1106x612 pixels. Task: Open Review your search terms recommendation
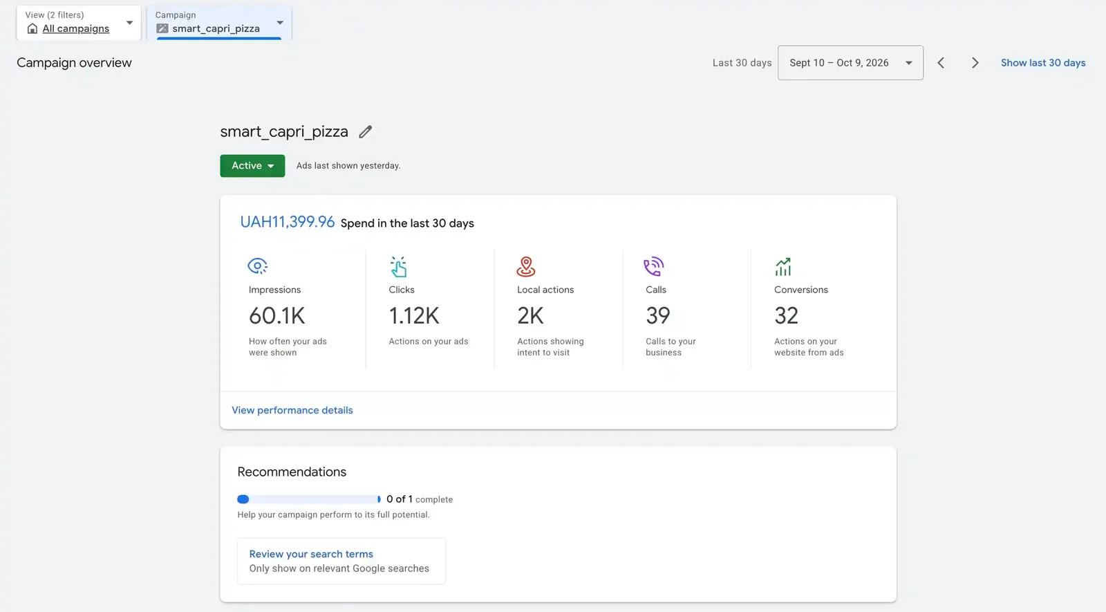pyautogui.click(x=311, y=554)
